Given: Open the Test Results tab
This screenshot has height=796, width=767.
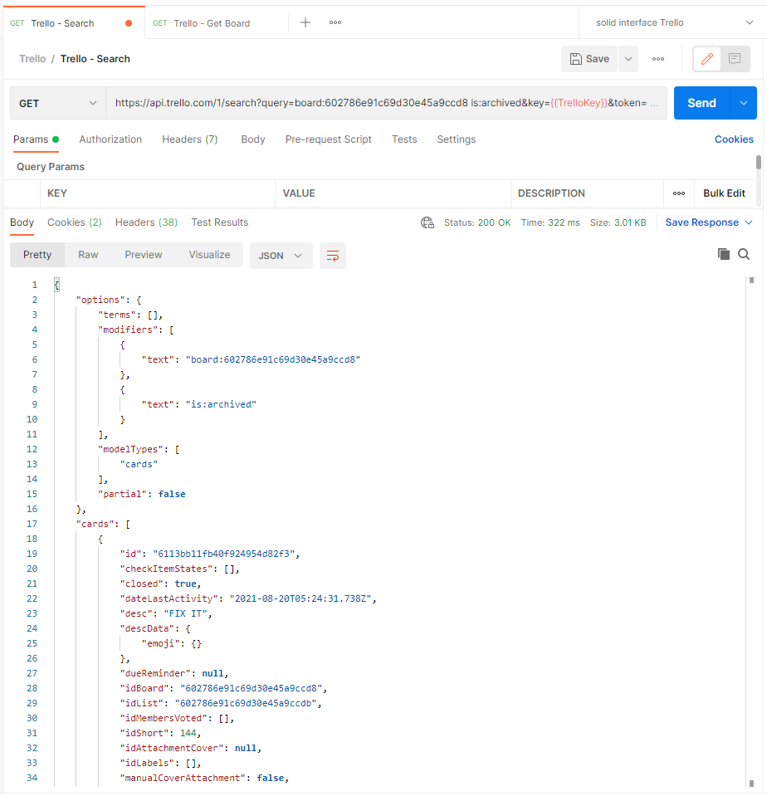Looking at the screenshot, I should point(220,222).
